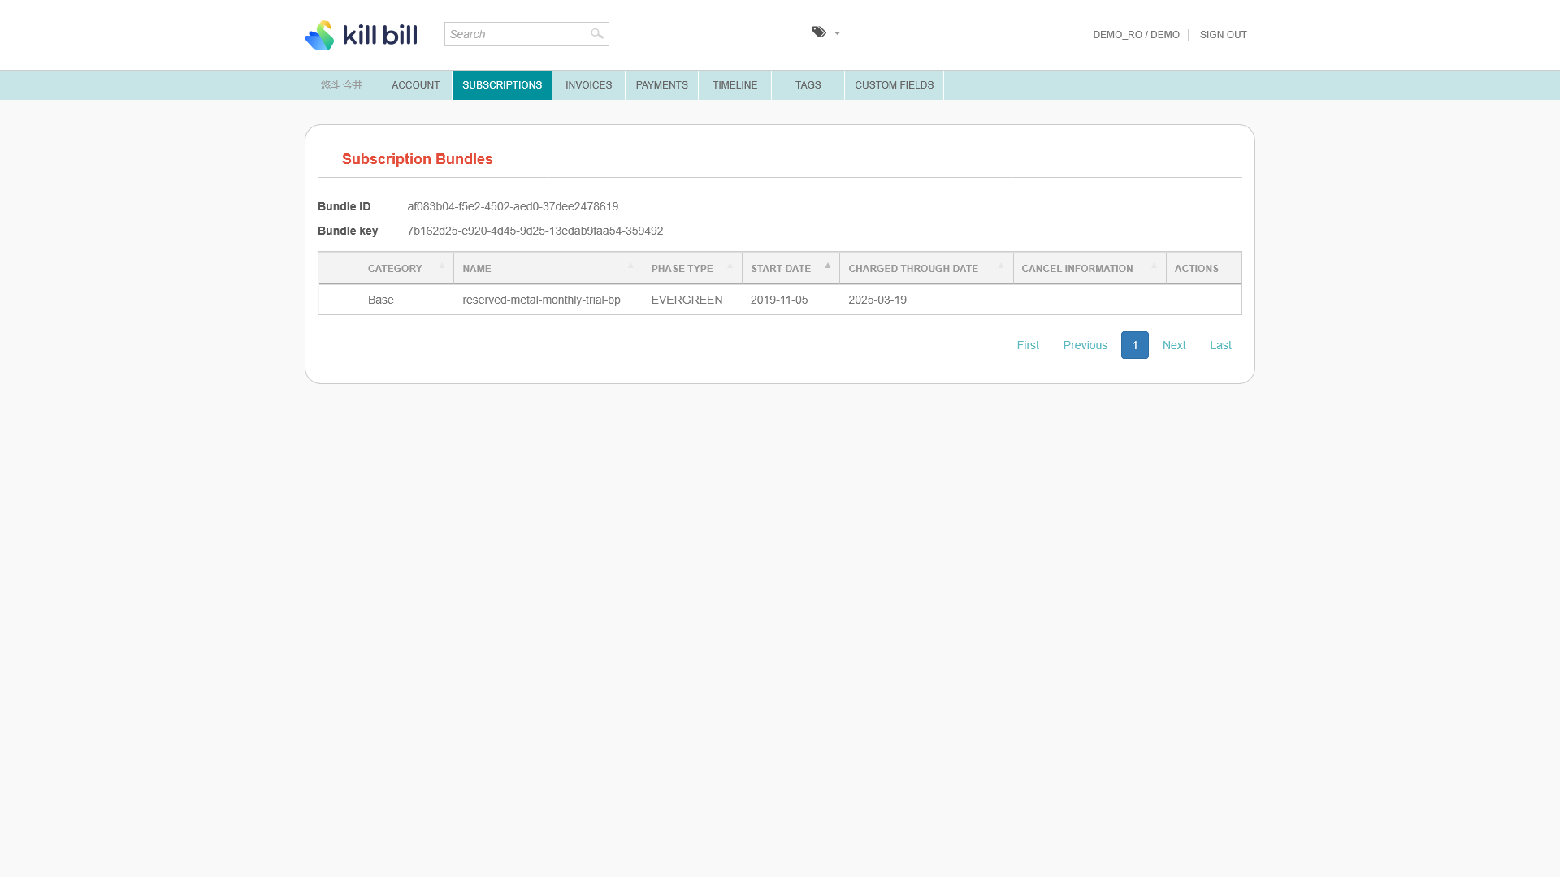1560x877 pixels.
Task: Focus the Search input field
Action: pyautogui.click(x=517, y=34)
